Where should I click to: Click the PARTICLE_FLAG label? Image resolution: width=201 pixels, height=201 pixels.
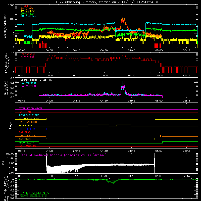[x=28, y=135]
